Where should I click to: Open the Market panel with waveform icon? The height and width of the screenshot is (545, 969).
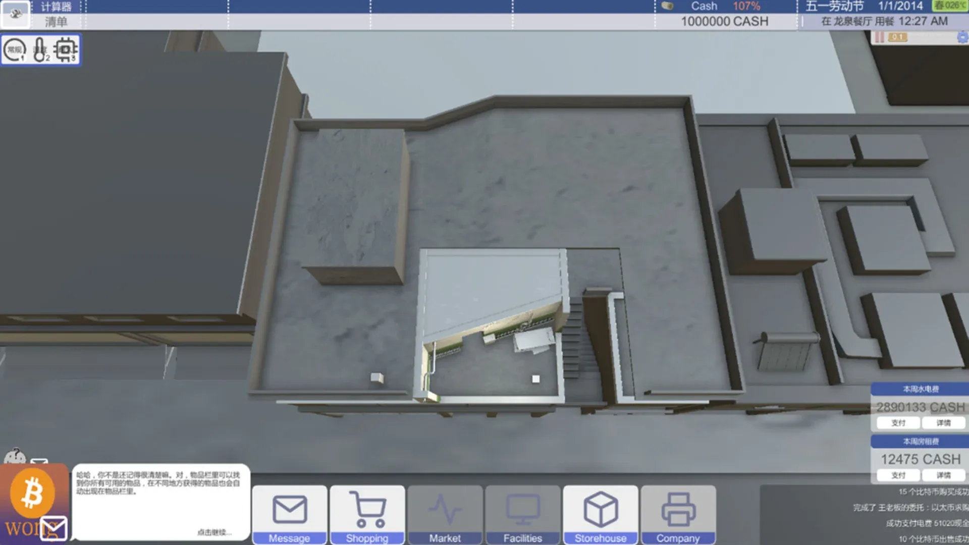coord(445,515)
